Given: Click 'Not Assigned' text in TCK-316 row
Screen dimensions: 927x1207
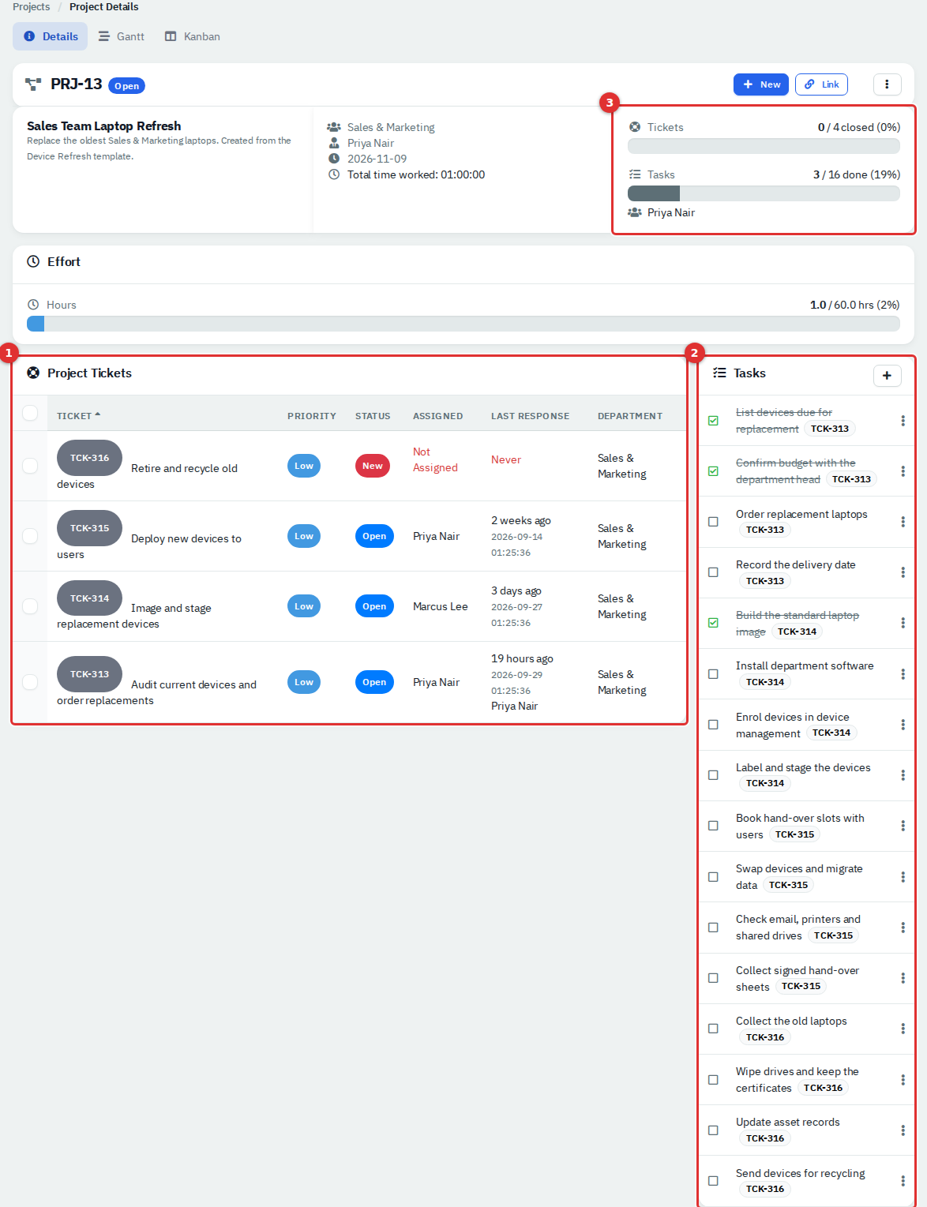Looking at the screenshot, I should pyautogui.click(x=435, y=459).
